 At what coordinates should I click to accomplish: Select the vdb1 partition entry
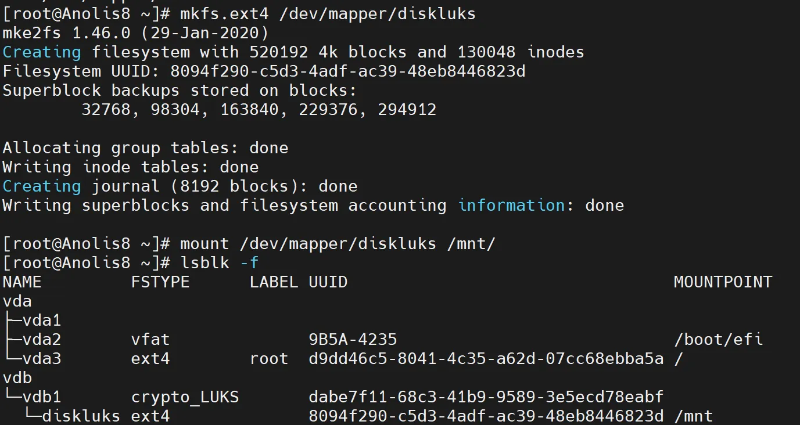coord(42,397)
